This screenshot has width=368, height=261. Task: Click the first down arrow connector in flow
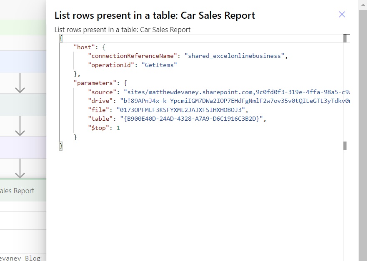tap(20, 83)
